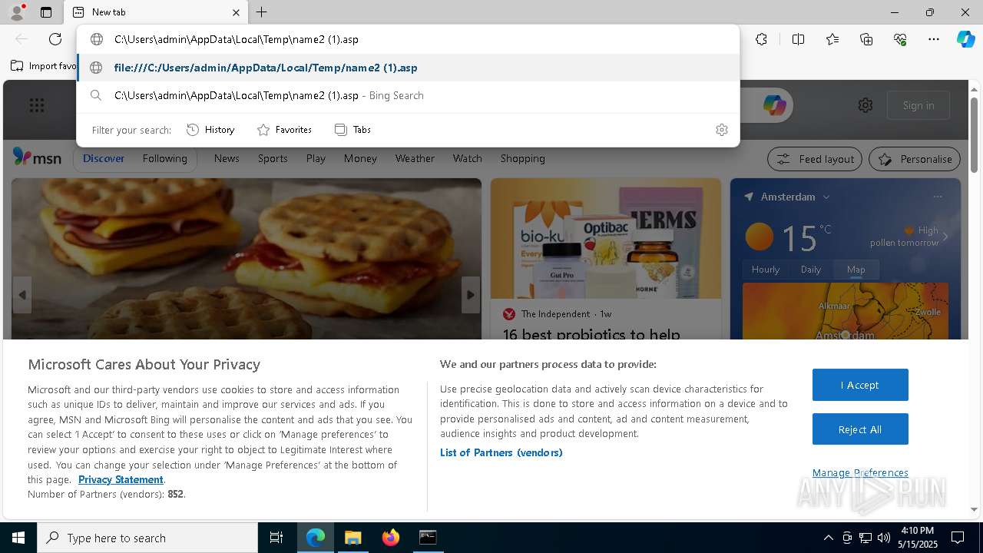Open File Explorer from taskbar

pos(352,538)
